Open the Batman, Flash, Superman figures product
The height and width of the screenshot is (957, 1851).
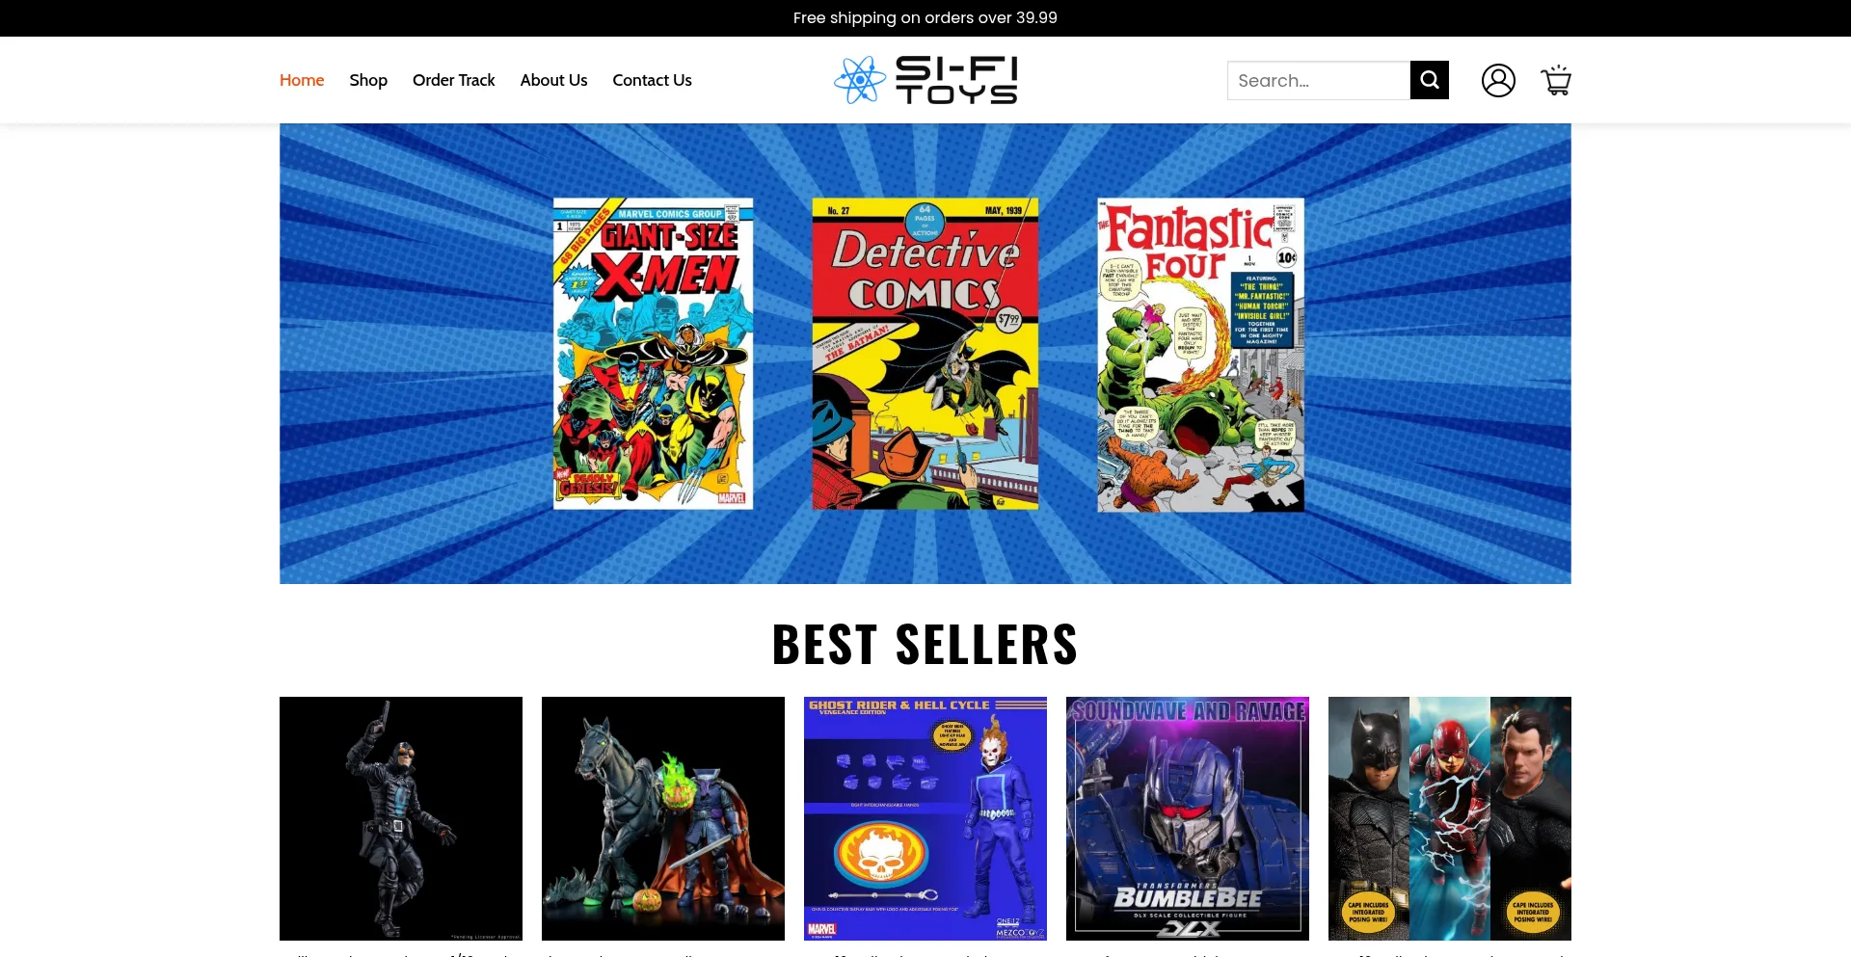click(x=1450, y=818)
